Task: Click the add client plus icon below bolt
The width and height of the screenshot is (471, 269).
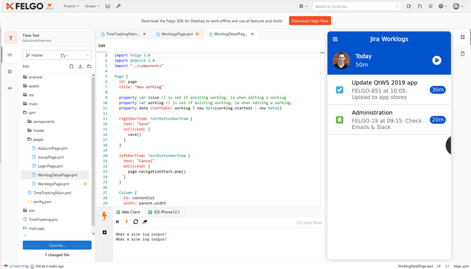Action: (x=105, y=232)
